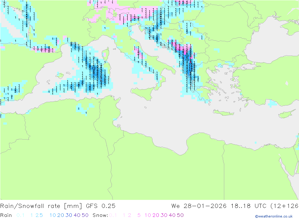Image resolution: width=299 pixels, height=219 pixels.
Task: Select the Rain legend value 50
Action: click(85, 215)
